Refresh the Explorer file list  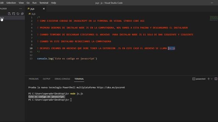18,14
